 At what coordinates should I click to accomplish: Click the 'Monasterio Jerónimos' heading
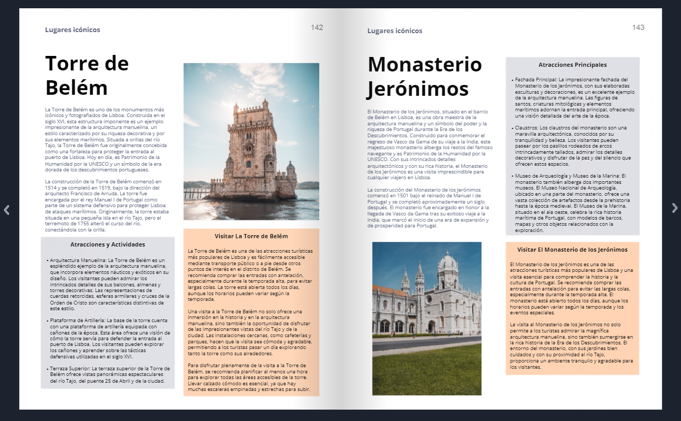point(425,77)
